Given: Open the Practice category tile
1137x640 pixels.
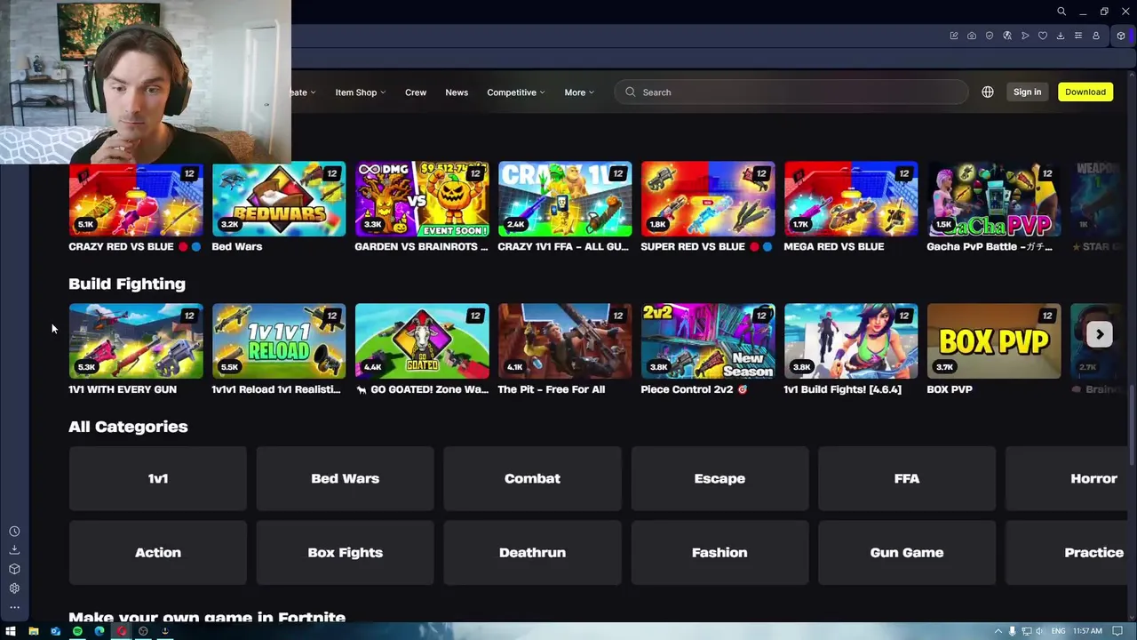Looking at the screenshot, I should point(1067,553).
